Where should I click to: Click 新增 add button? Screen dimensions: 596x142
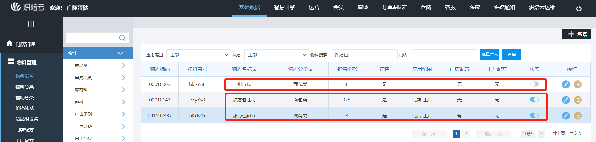click(x=576, y=34)
